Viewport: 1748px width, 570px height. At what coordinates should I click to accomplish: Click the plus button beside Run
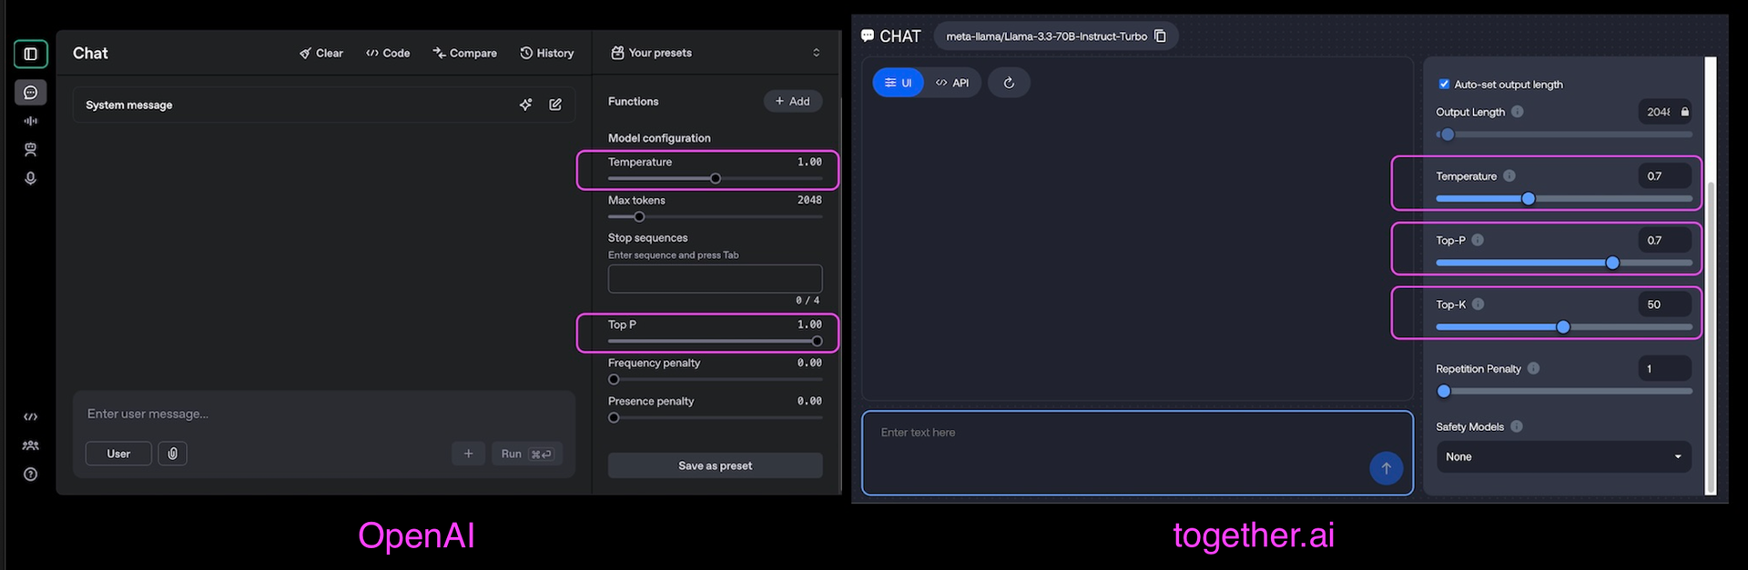(468, 454)
